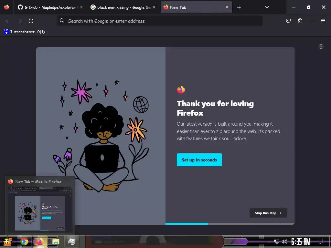
Task: Open the Firefox View icon in the tab bar
Action: tap(6, 7)
